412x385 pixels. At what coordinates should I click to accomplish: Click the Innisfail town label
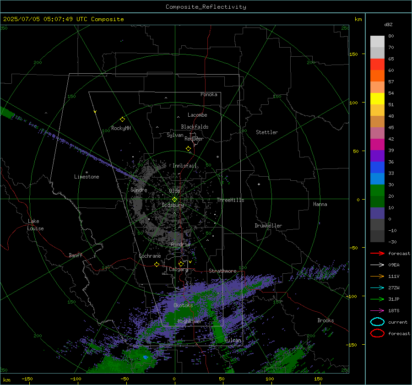185,166
